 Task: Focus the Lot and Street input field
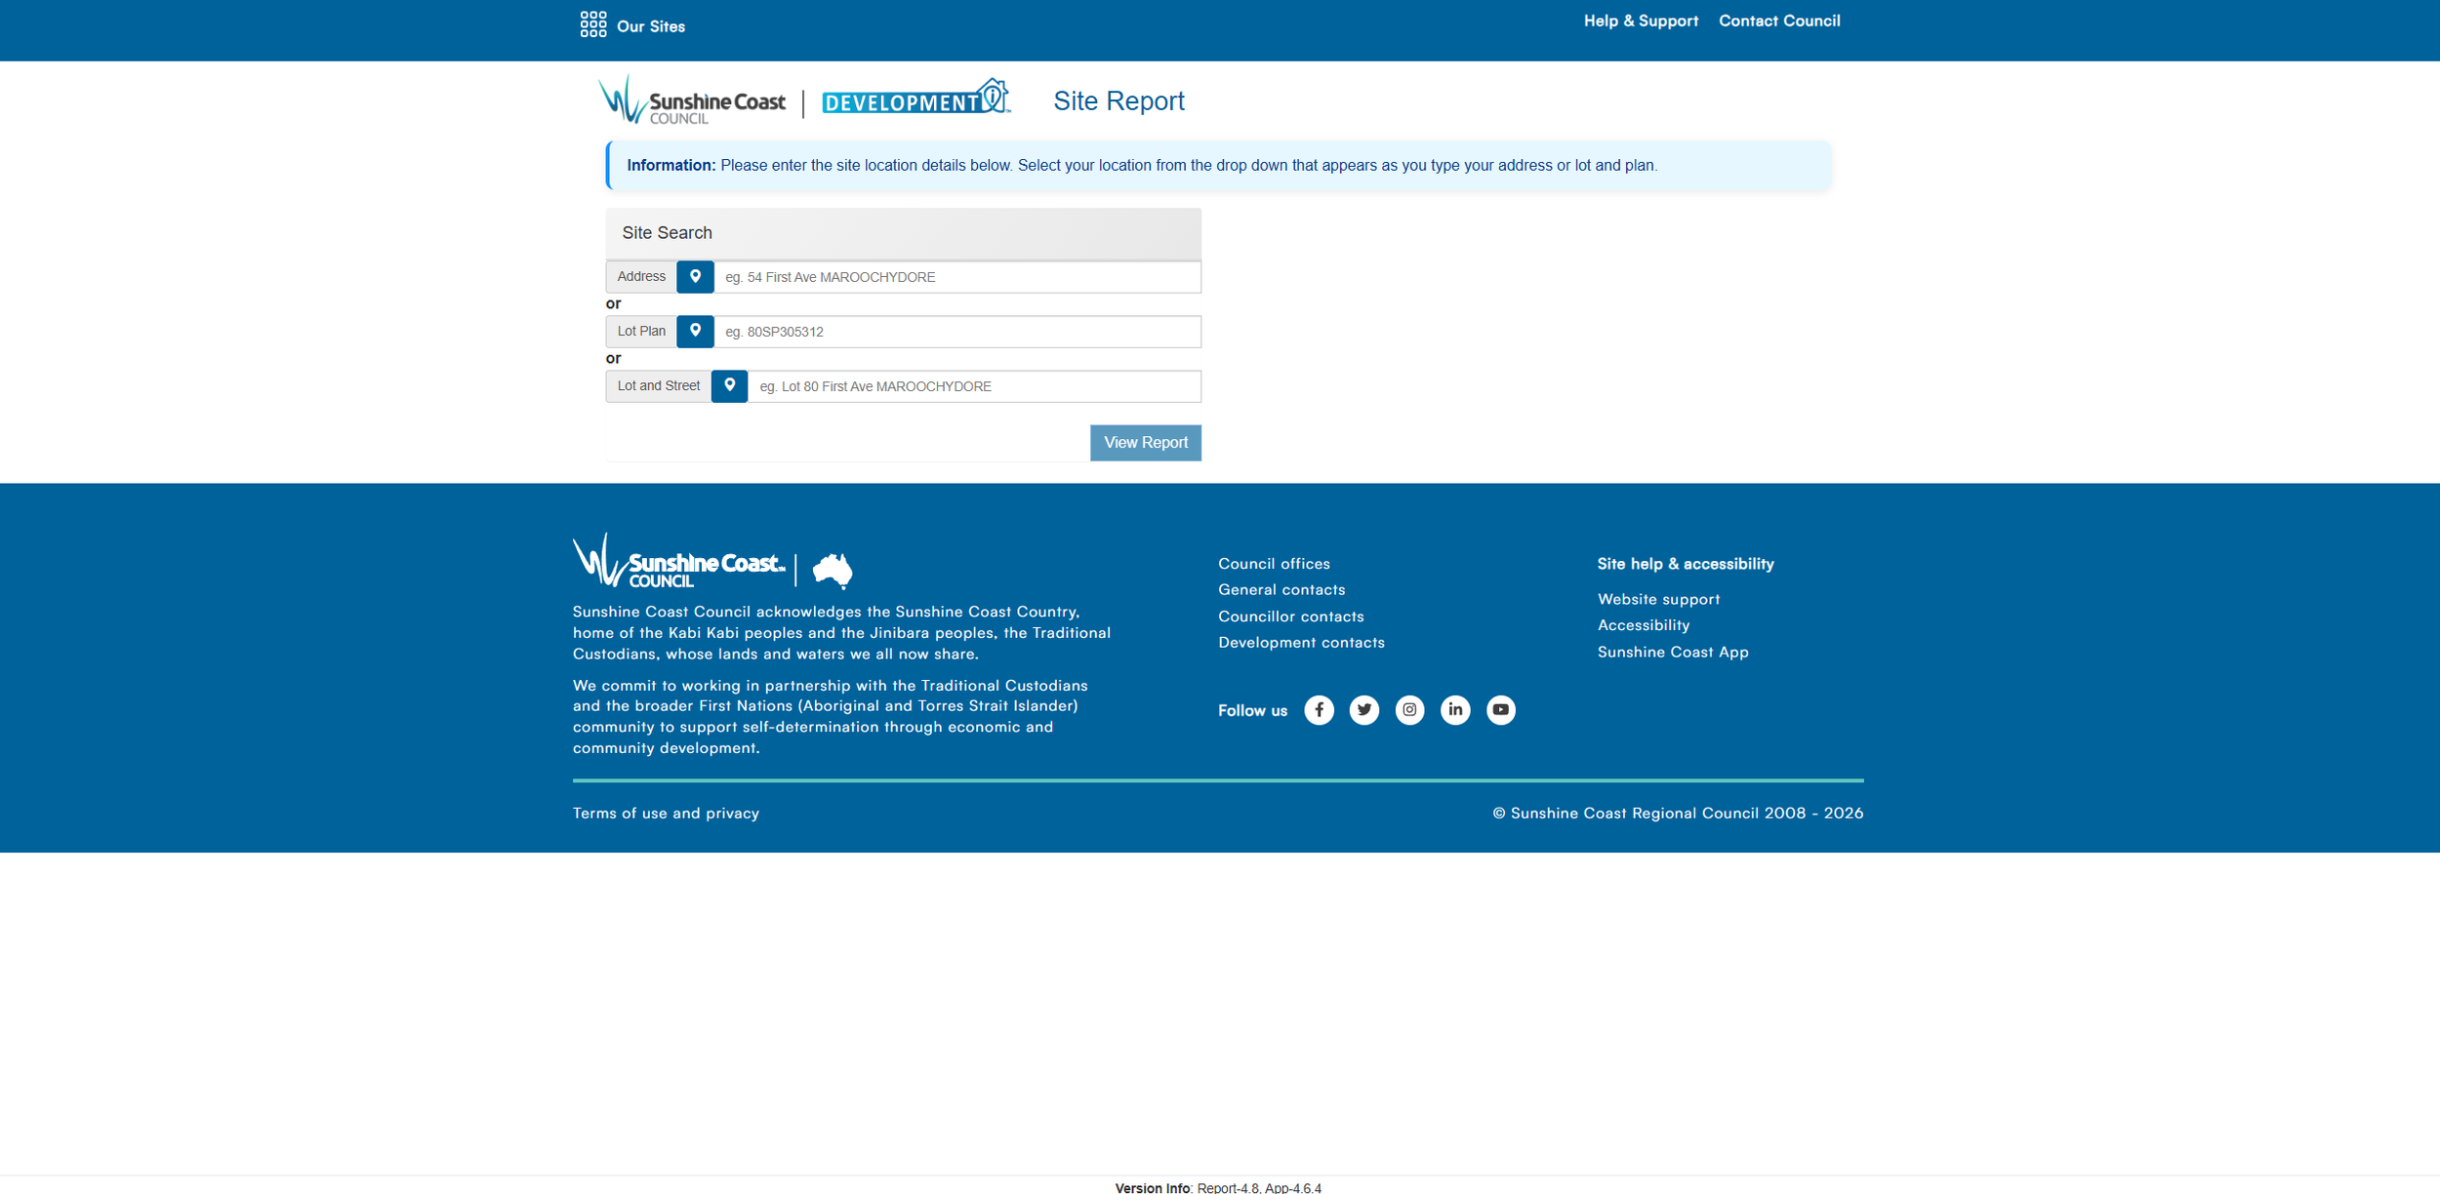pos(974,386)
